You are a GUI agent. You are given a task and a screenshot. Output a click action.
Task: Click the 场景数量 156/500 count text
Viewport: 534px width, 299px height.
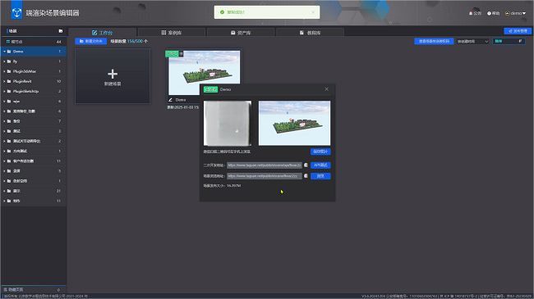[x=129, y=41]
